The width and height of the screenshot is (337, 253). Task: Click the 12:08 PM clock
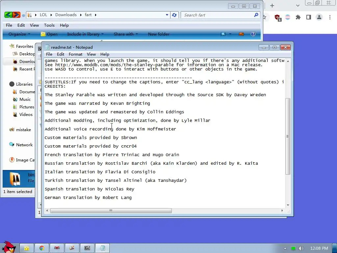coord(319,248)
